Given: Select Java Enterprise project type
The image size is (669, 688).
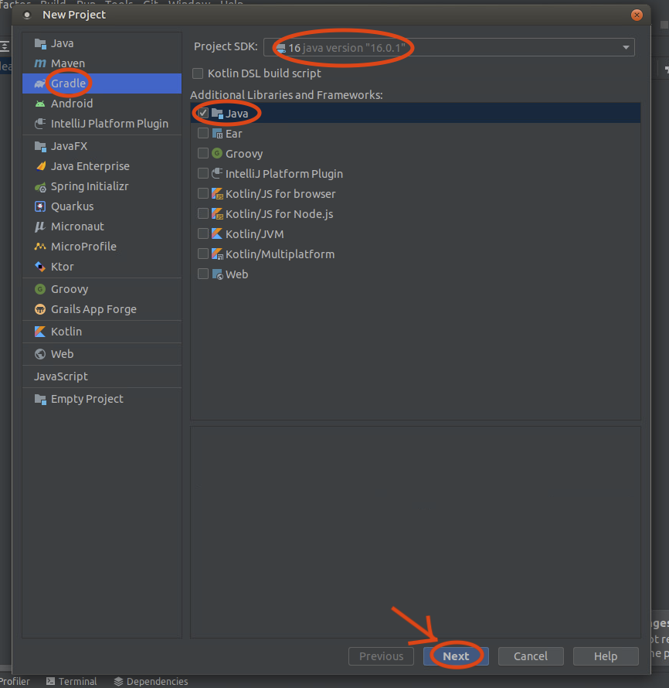Looking at the screenshot, I should pyautogui.click(x=102, y=166).
